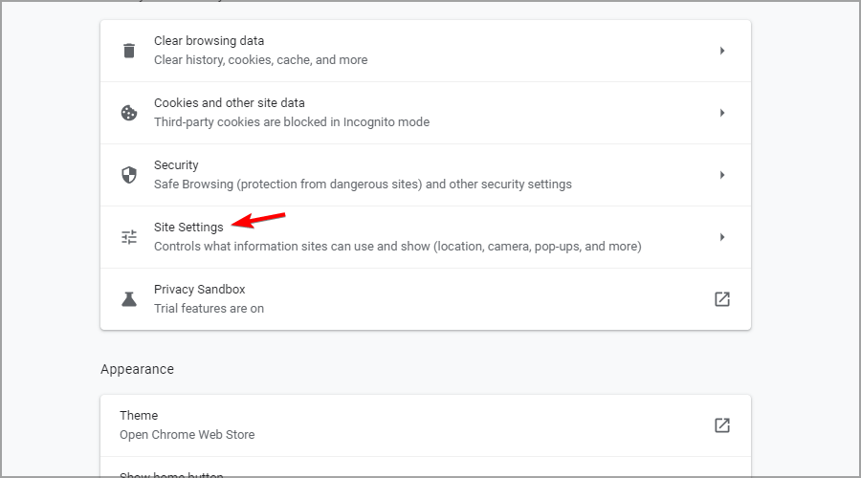Click the arrow on the Security row
Image resolution: width=861 pixels, height=478 pixels.
722,175
